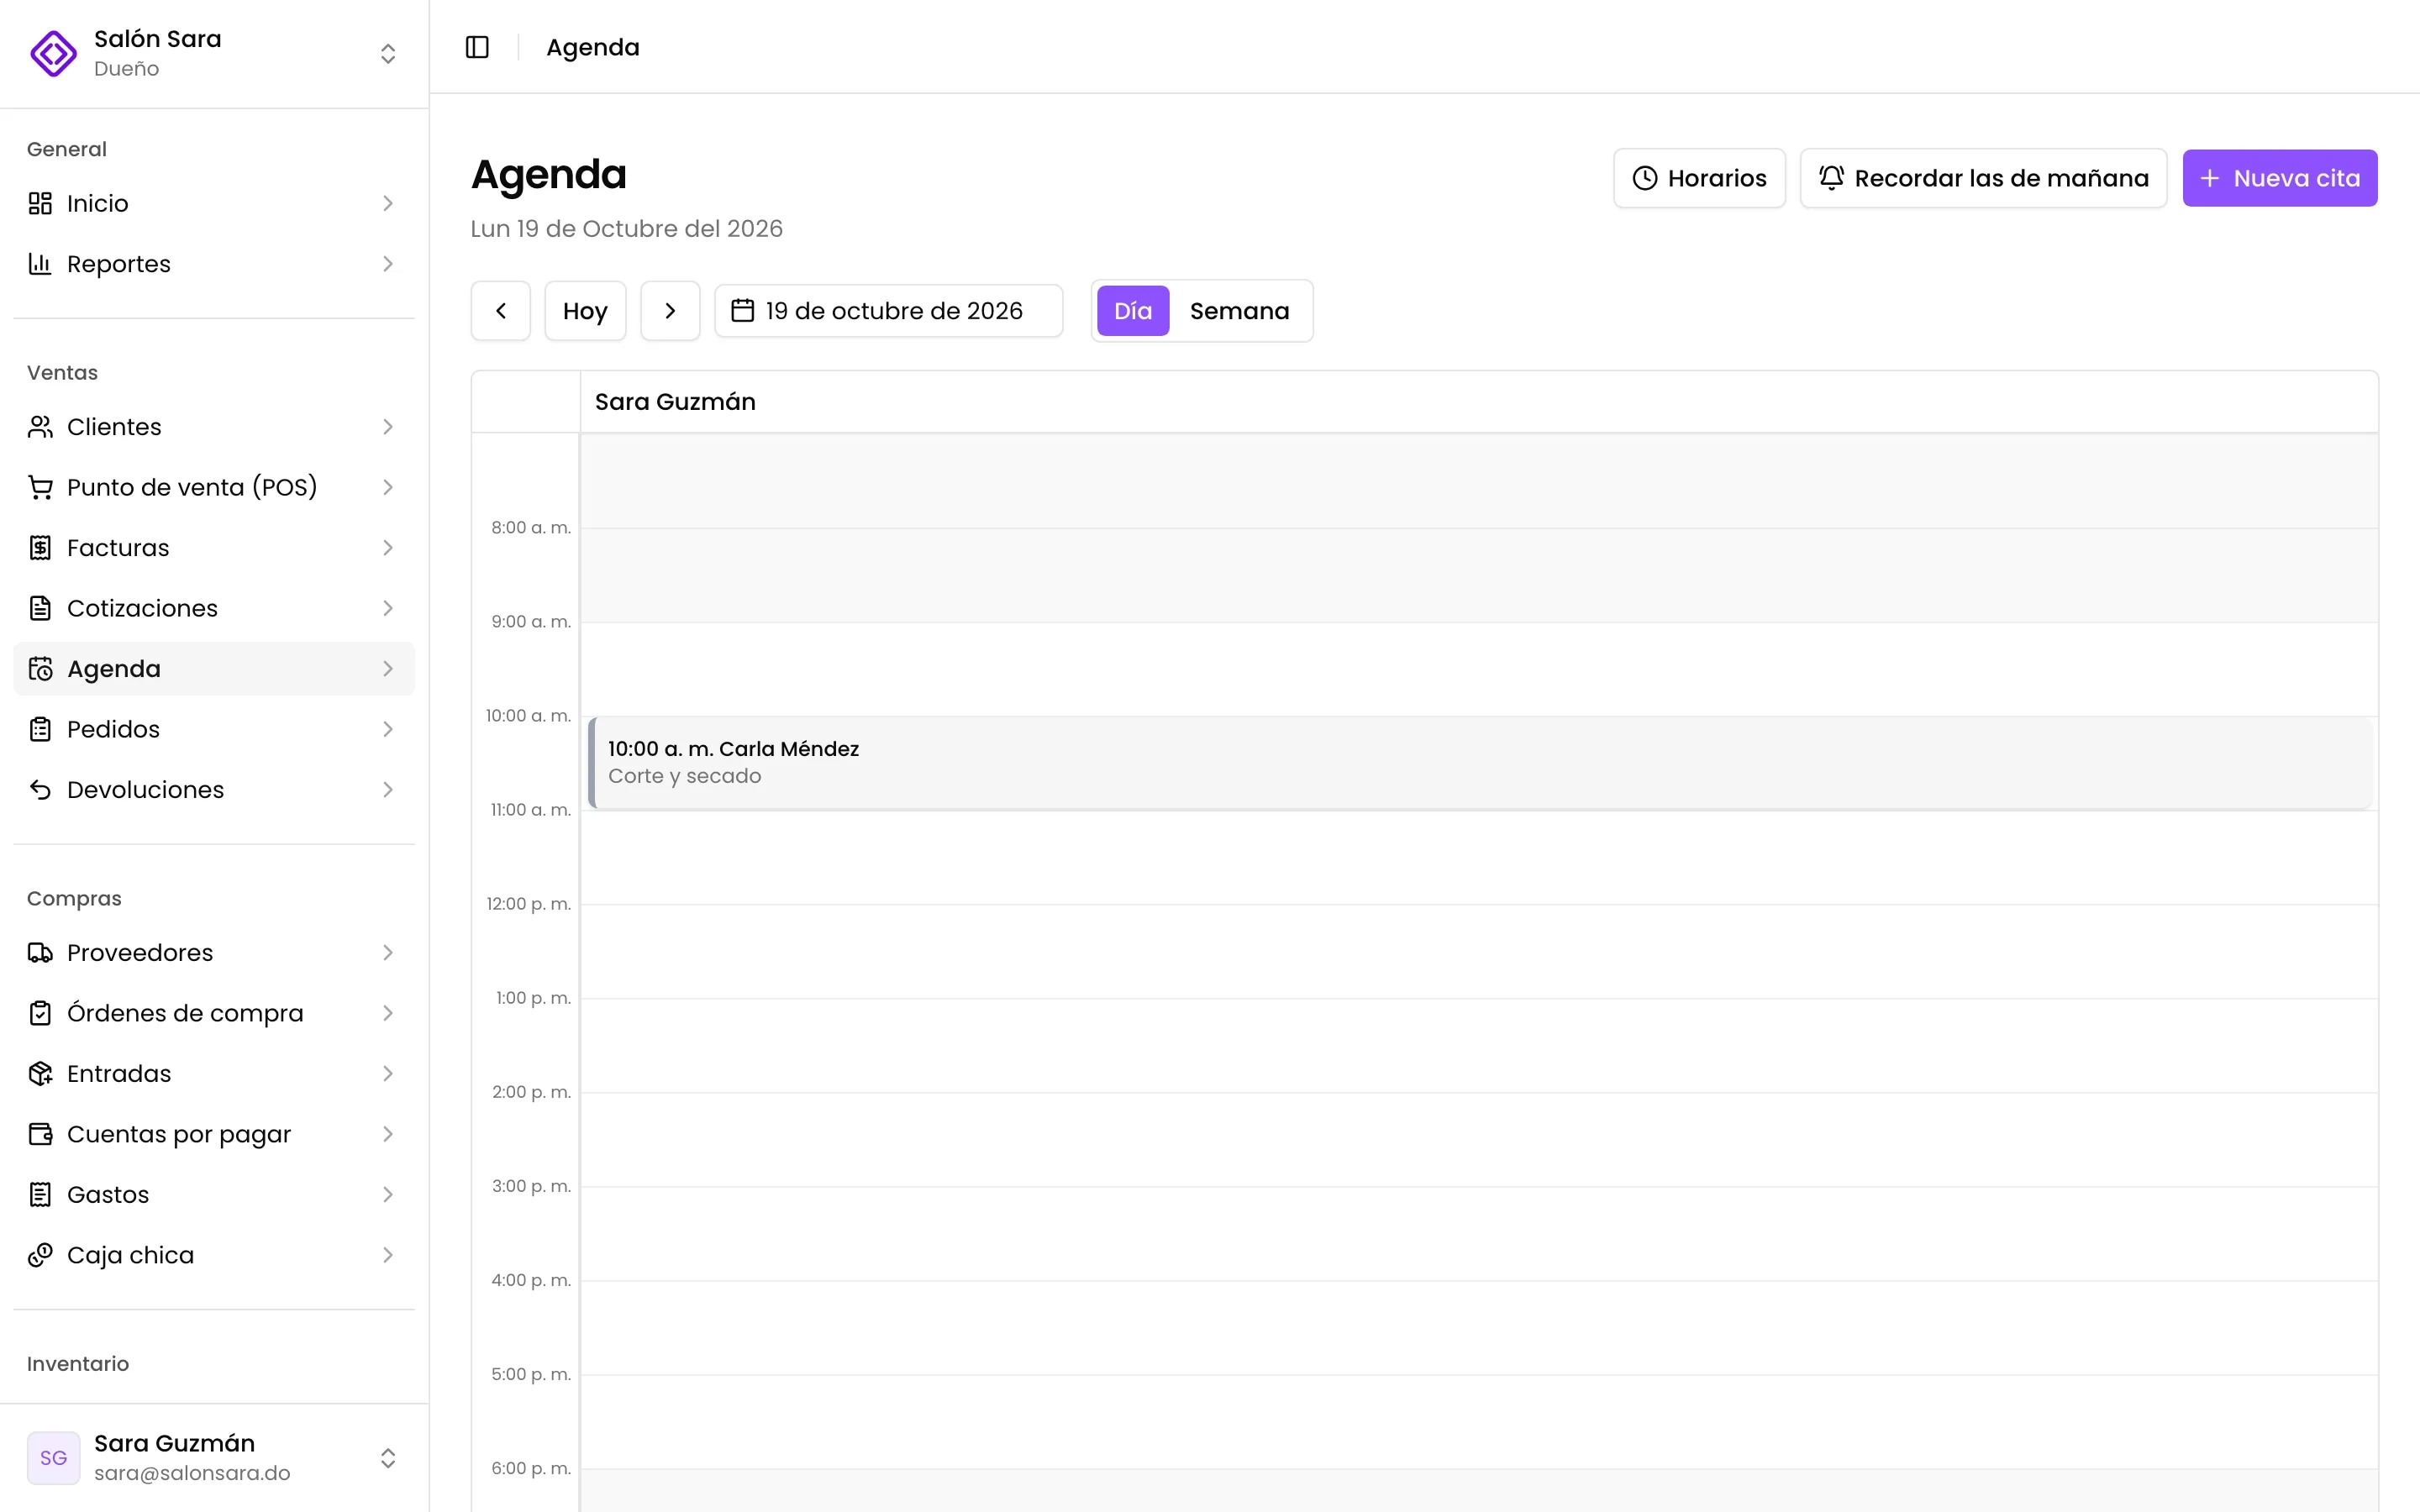
Task: Click the Devoluciones undo arrow icon
Action: click(40, 790)
